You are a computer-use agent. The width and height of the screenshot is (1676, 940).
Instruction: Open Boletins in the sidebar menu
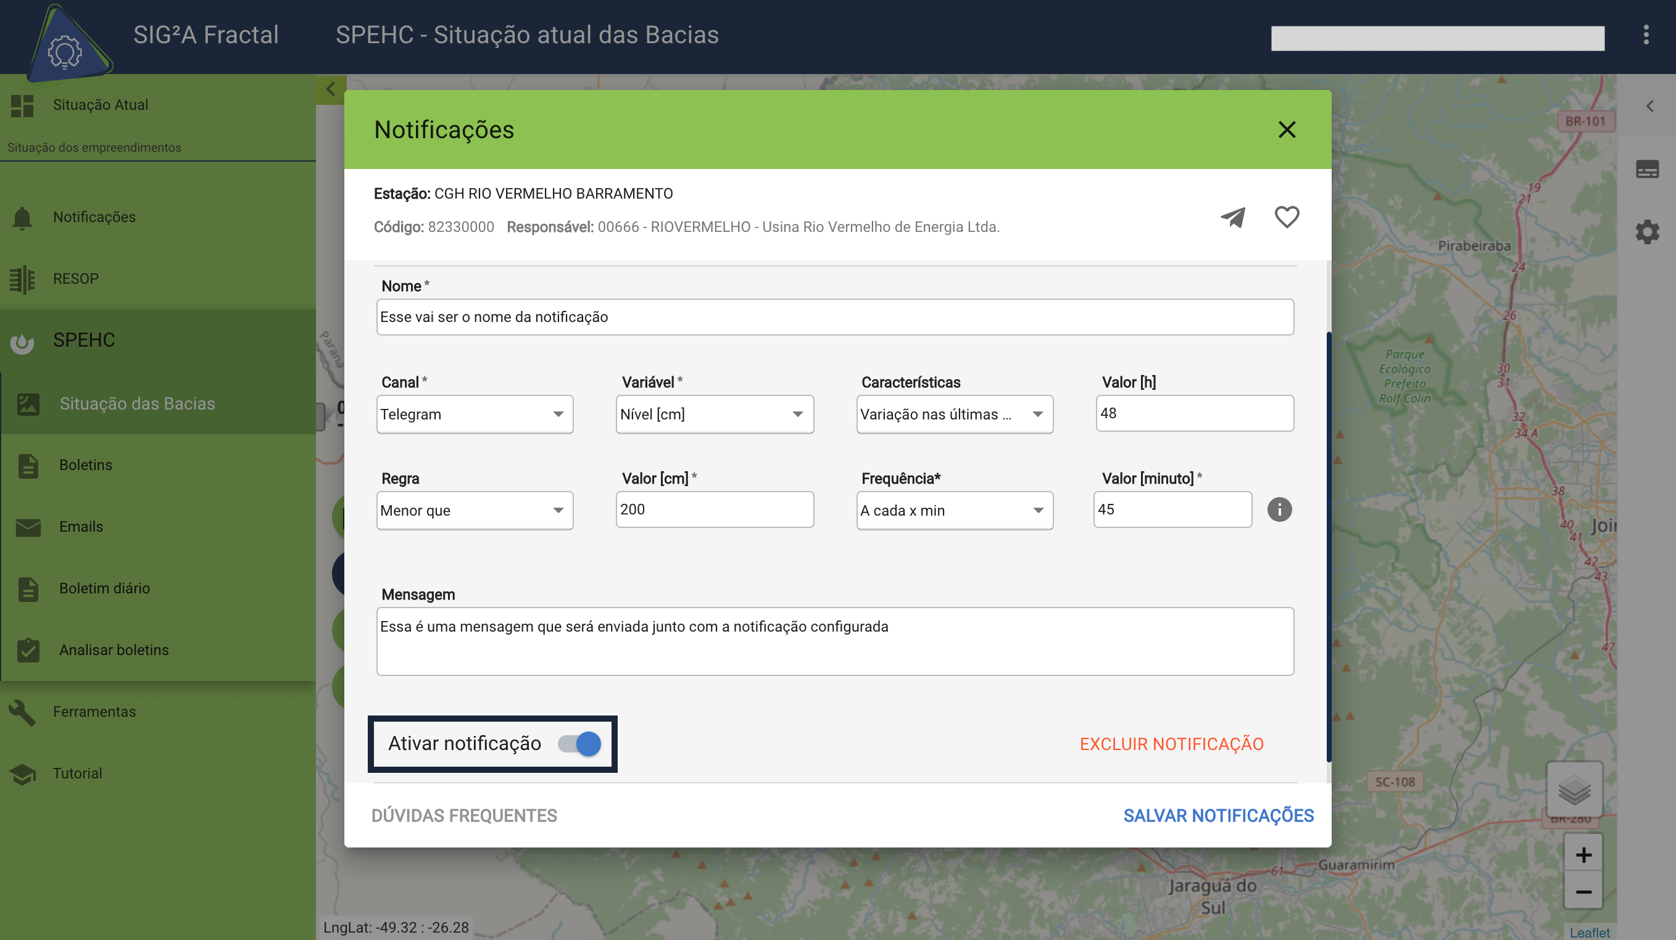point(85,465)
